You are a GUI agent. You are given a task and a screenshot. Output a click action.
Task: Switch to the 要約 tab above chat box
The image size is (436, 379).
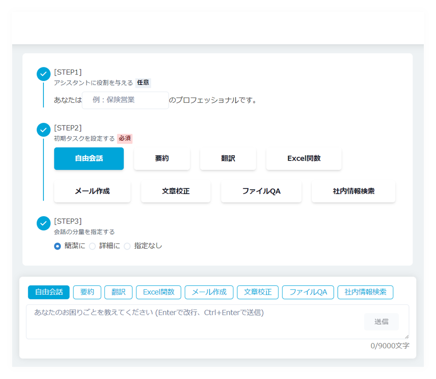click(87, 292)
